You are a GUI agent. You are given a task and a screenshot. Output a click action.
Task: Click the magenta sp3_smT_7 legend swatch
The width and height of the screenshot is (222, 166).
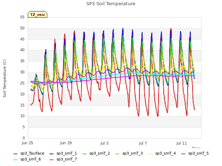point(52,160)
